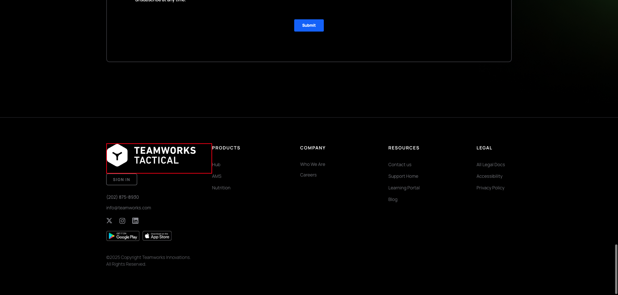Click the Teamworks Tactical logo
This screenshot has height=295, width=618.
159,158
